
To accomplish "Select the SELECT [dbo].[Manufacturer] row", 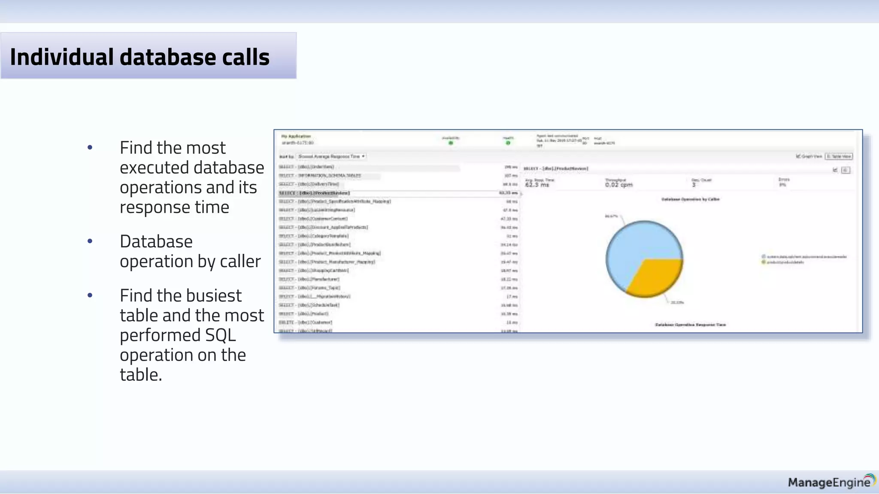I will click(x=398, y=279).
